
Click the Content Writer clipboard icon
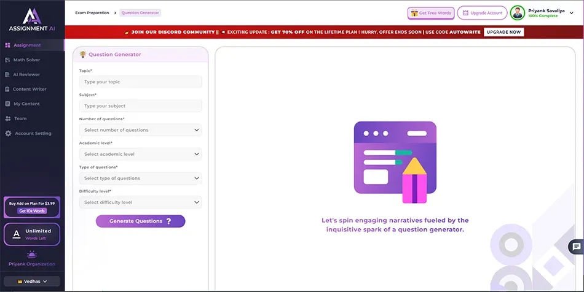7,89
